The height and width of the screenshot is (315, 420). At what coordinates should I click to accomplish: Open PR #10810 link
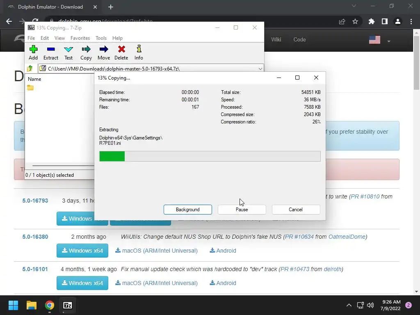click(x=365, y=196)
